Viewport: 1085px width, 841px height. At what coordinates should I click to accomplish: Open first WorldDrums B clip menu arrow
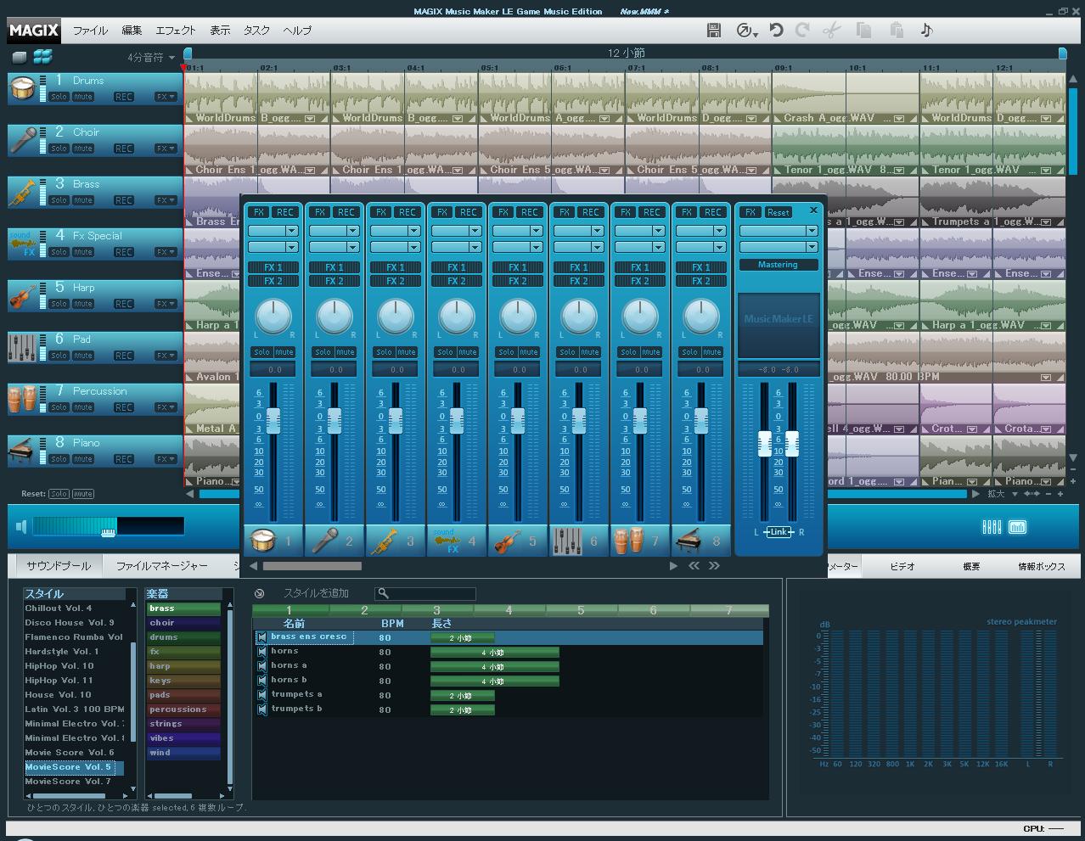[x=310, y=119]
